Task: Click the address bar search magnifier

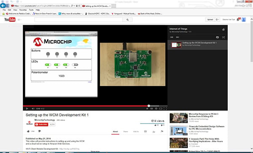Action: [72, 6]
